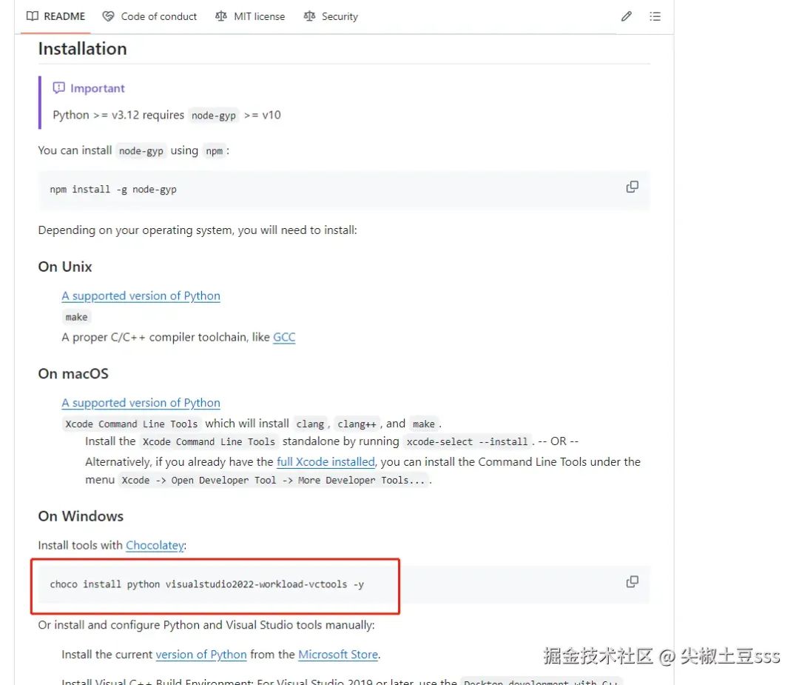Open the MIT license tab
The image size is (799, 685).
[x=250, y=16]
